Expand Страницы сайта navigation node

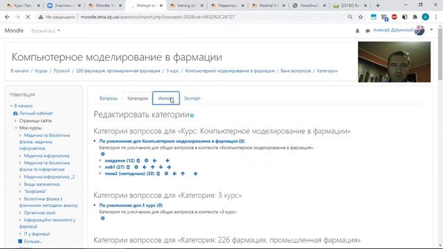(15, 120)
